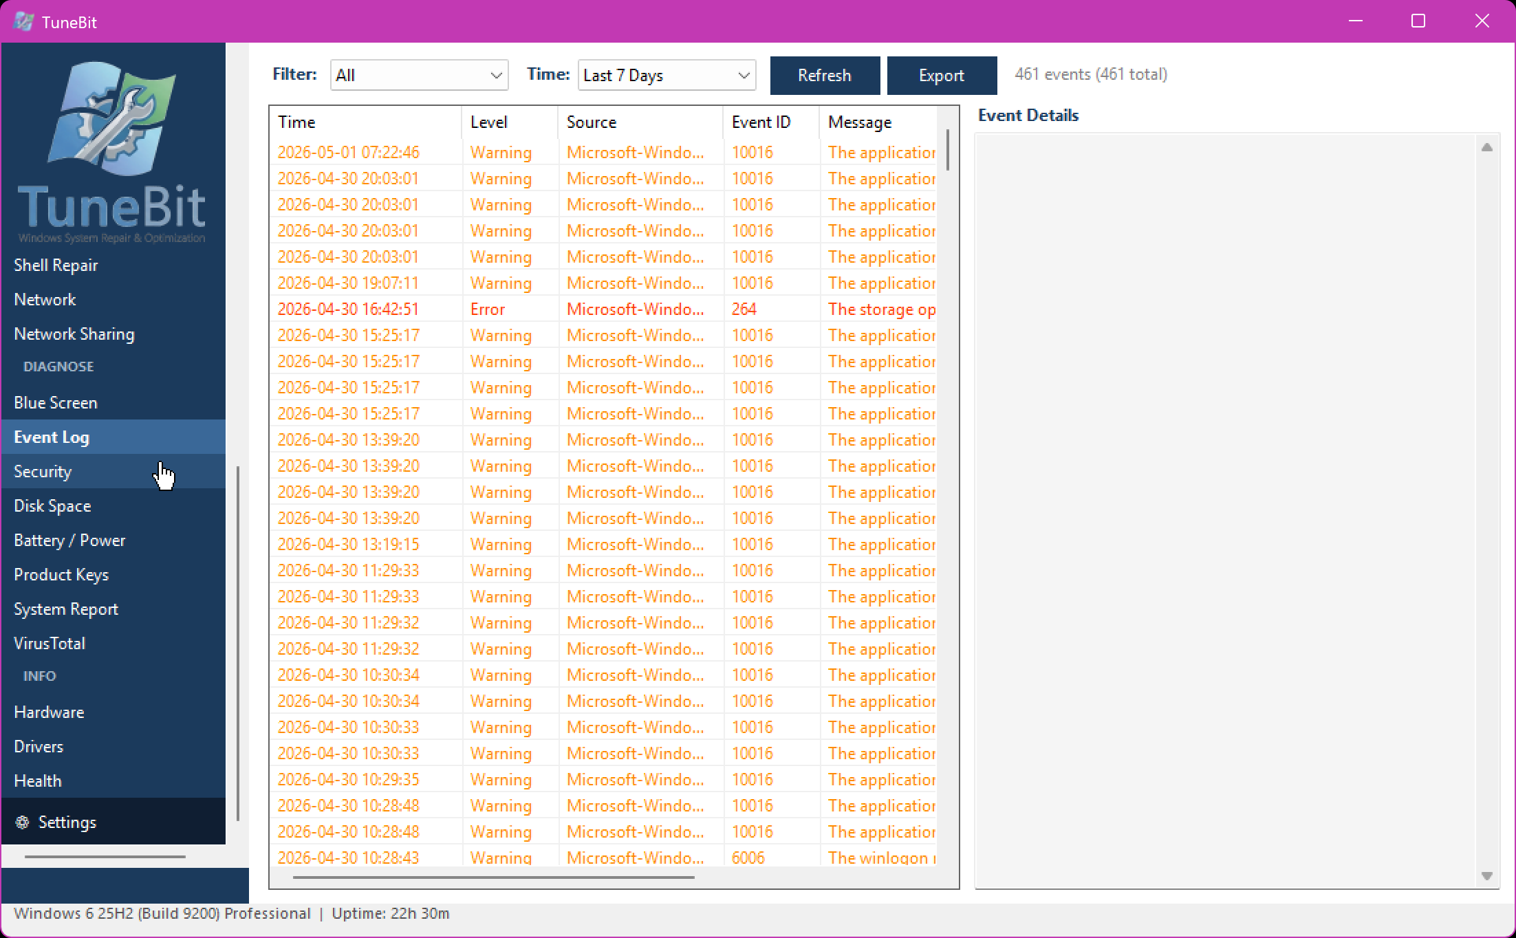Sort events by Time column header
Viewport: 1516px width, 938px height.
click(x=365, y=122)
